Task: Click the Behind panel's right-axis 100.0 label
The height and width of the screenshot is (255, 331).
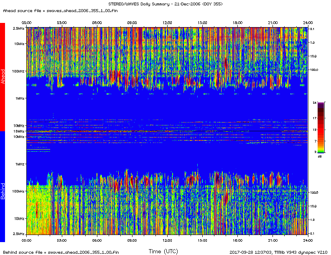Action: pos(314,192)
